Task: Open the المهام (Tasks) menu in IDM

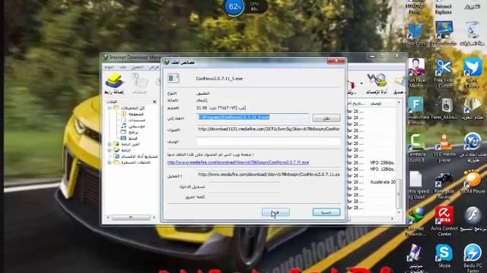Action: tap(109, 67)
